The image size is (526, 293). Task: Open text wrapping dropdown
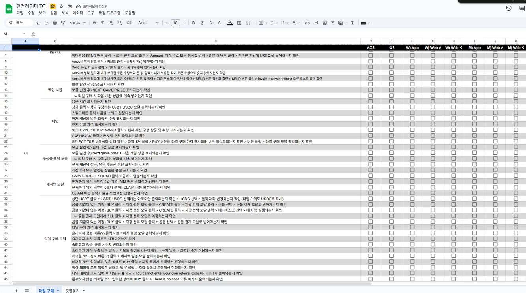point(285,23)
